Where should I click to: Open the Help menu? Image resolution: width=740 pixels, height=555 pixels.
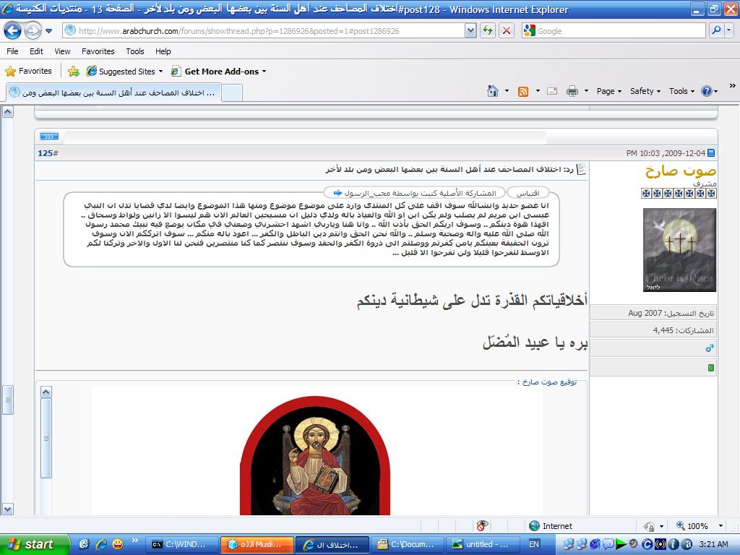click(x=163, y=51)
